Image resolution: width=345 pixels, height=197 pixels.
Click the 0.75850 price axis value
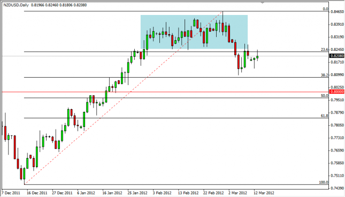[x=337, y=163]
